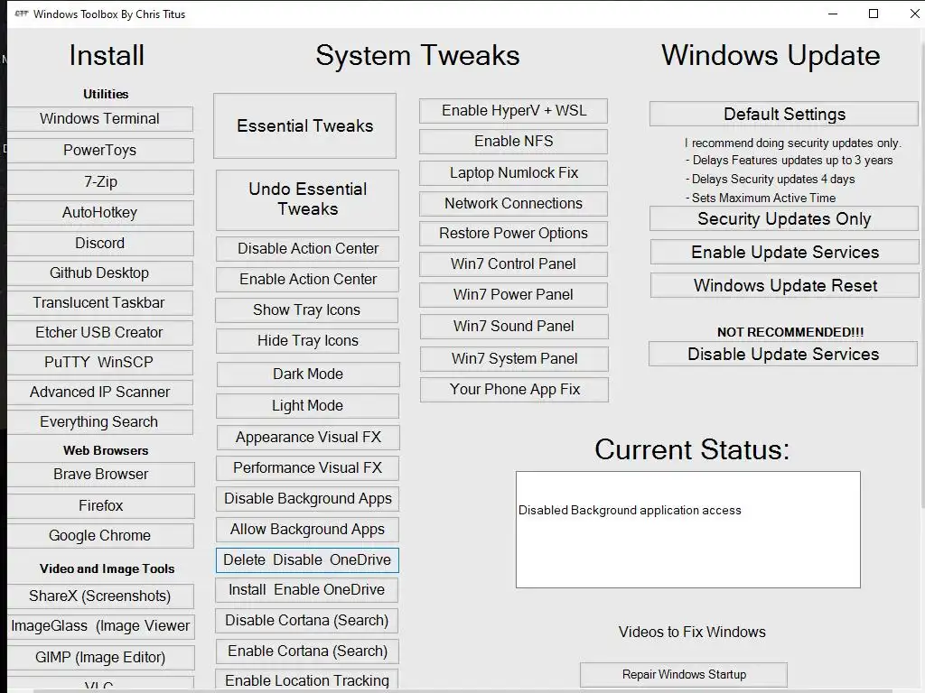Install Discord app
This screenshot has height=693, width=925.
100,243
